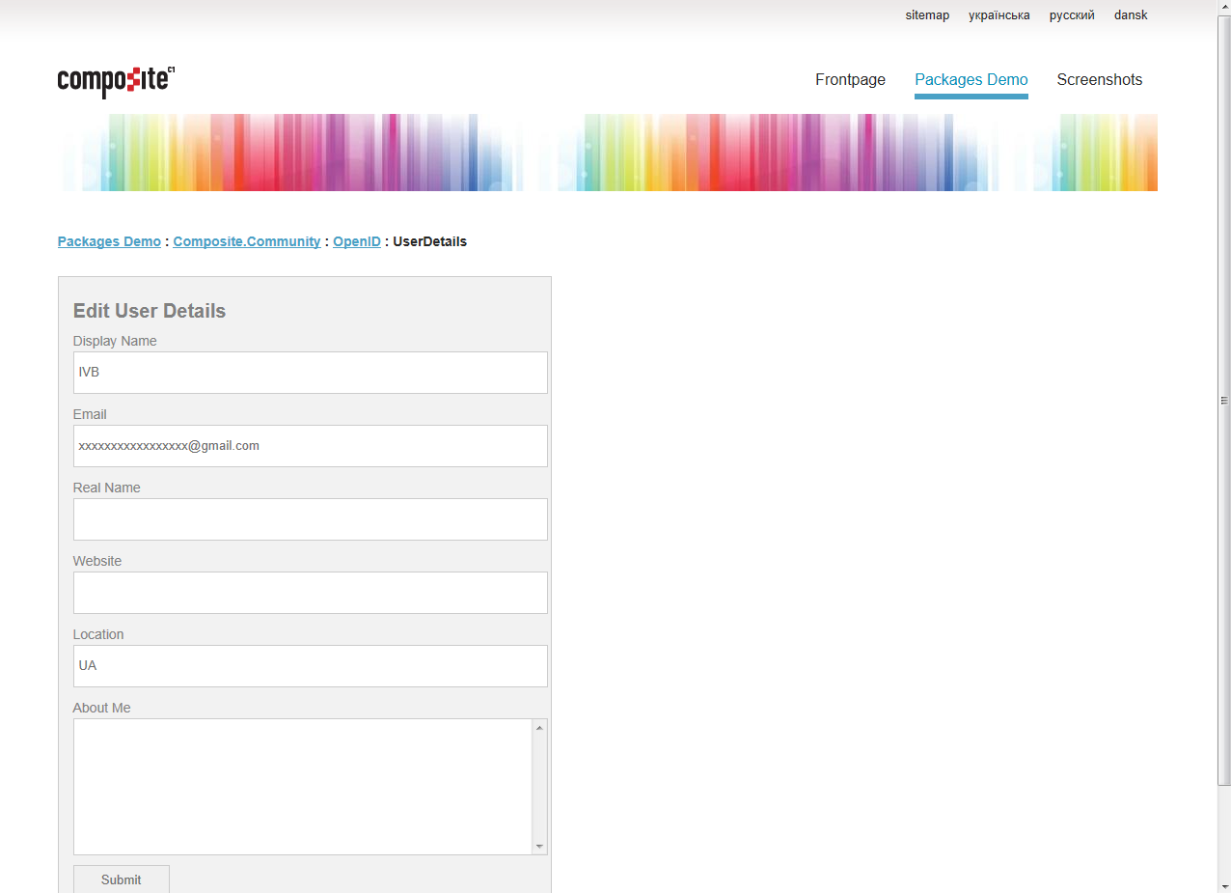Edit the Location field

click(x=310, y=666)
